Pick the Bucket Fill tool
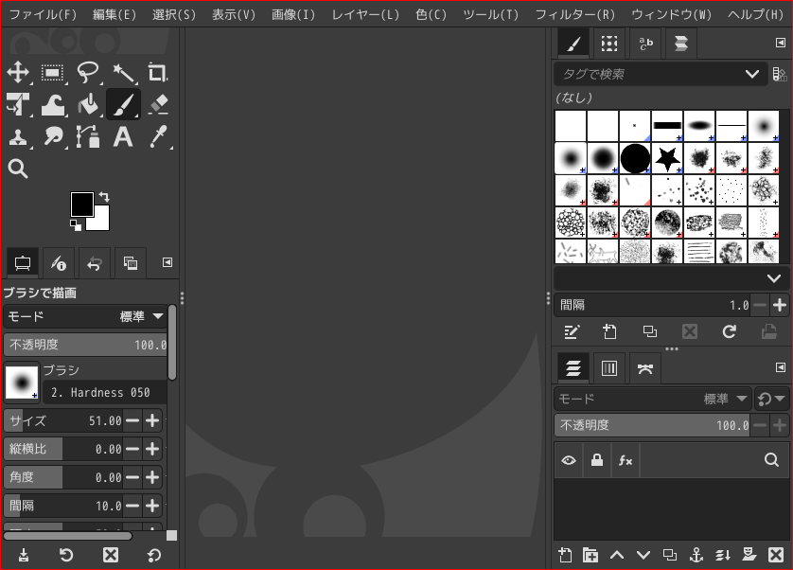This screenshot has width=793, height=570. (88, 104)
